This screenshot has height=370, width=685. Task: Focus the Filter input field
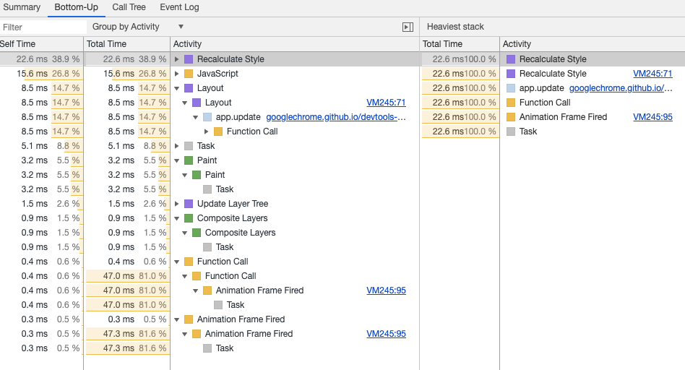(x=43, y=27)
